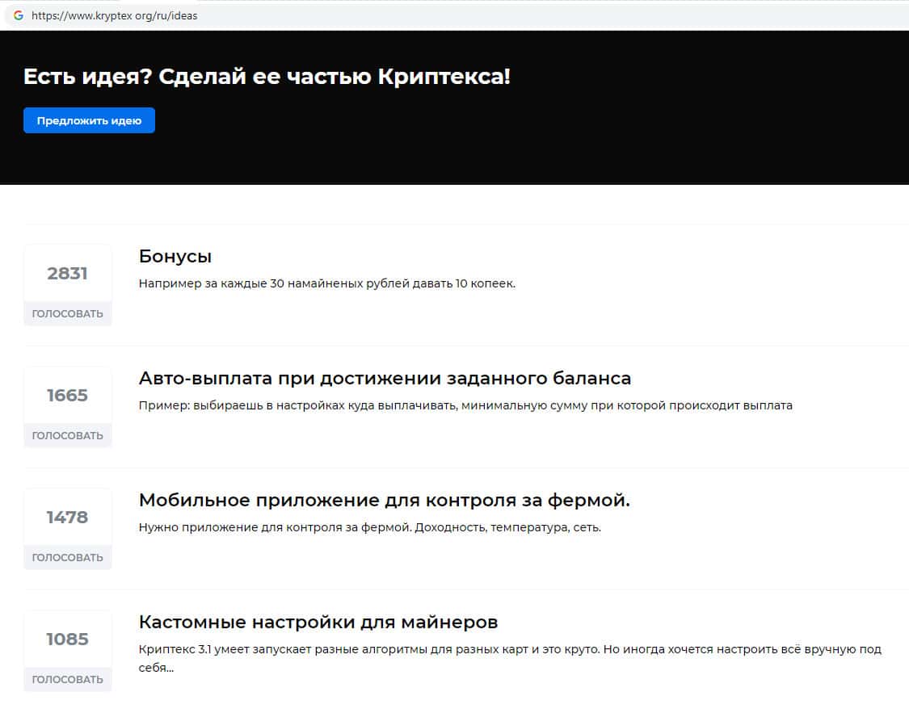Click the 1085 vote count
The width and height of the screenshot is (909, 713).
pos(67,639)
